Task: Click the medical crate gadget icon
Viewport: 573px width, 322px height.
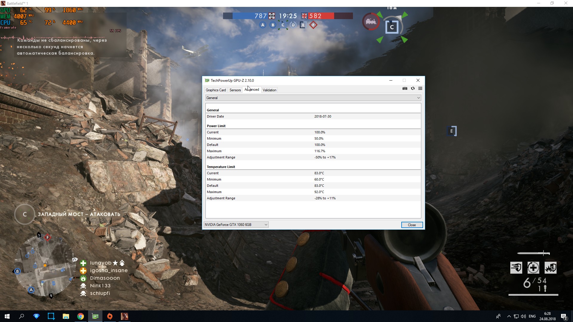Action: [533, 268]
